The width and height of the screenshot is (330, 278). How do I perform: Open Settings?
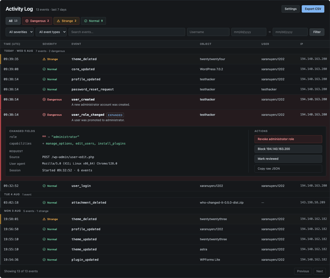291,9
